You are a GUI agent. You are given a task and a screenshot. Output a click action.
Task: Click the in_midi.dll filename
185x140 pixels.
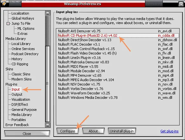coord(165,67)
